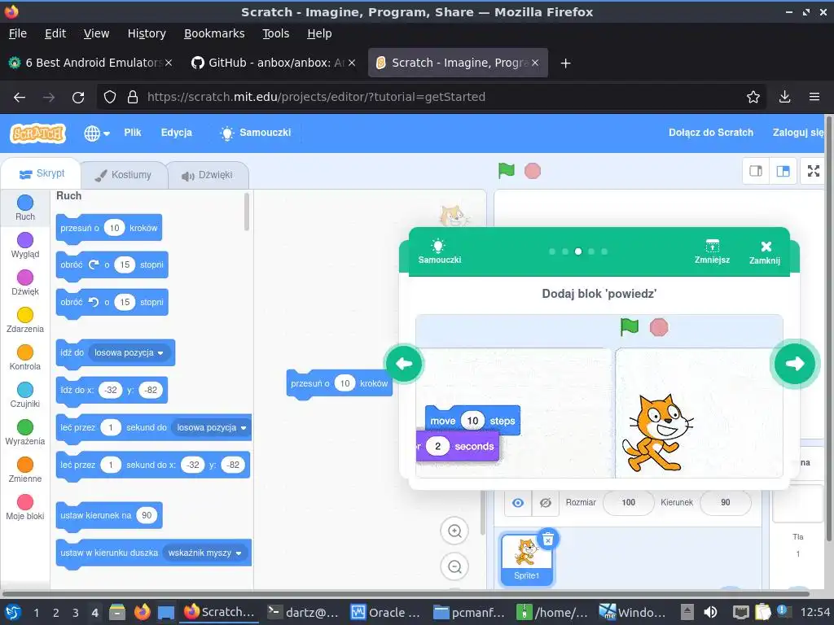Open Firefox hamburger menu
This screenshot has height=625, width=834.
[x=814, y=97]
